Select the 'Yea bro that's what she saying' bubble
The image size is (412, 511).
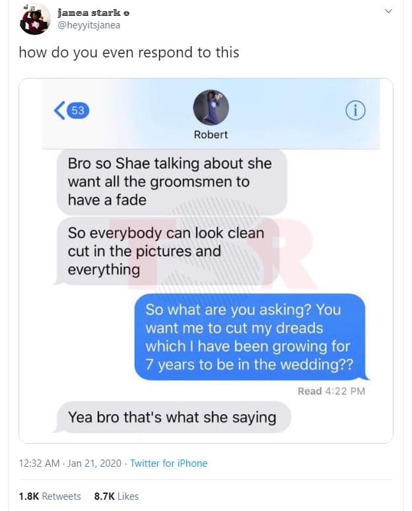tap(172, 417)
